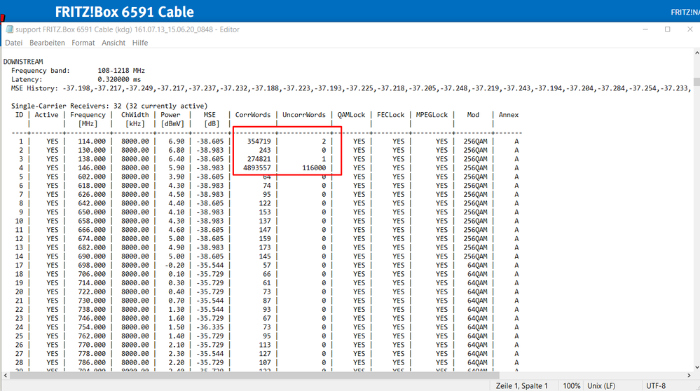Click the '108-1218 MHz' frequency band value
Image resolution: width=700 pixels, height=391 pixels.
tap(121, 71)
